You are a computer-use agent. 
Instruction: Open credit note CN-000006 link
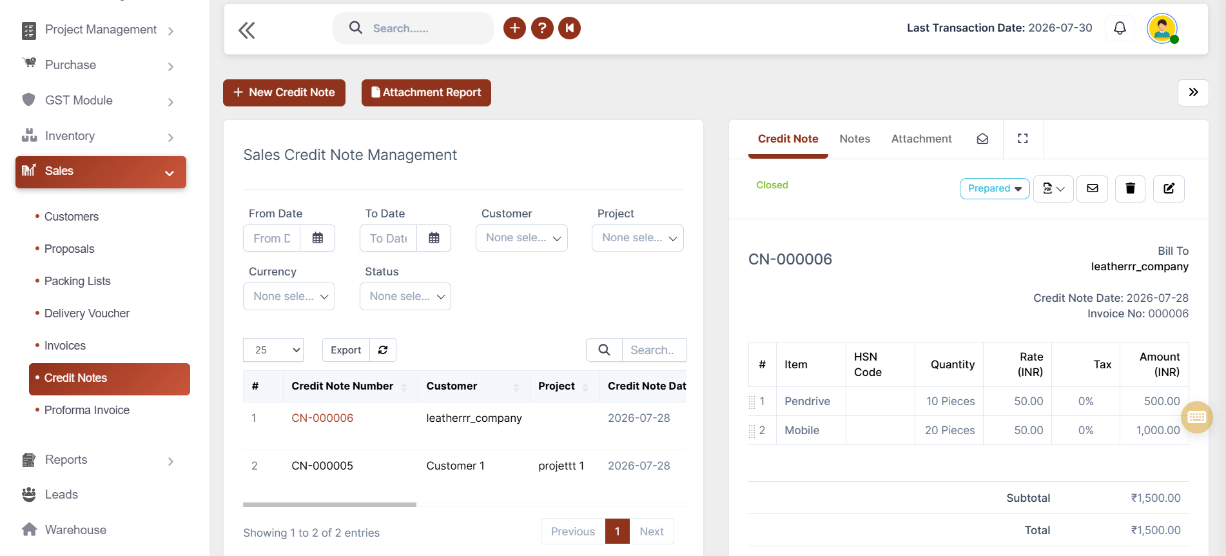point(322,418)
